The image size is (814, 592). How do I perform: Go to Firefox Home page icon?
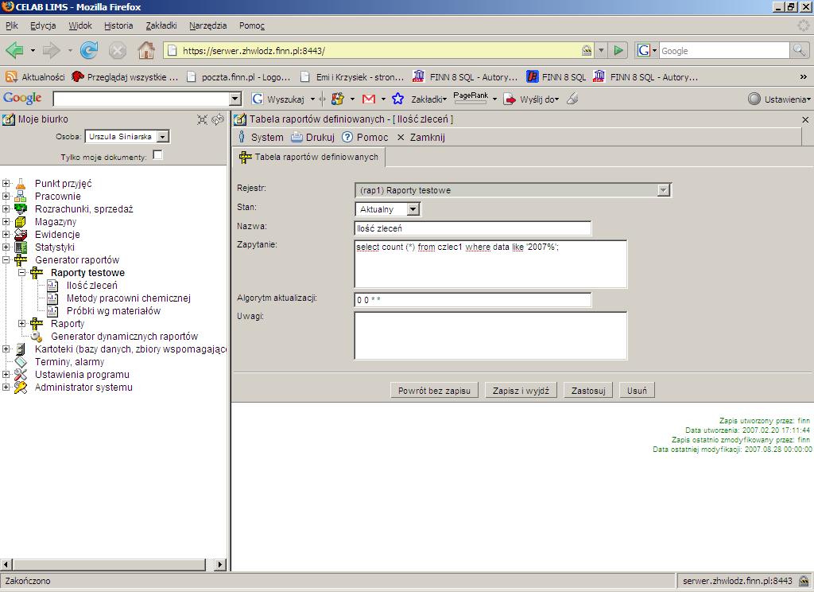tap(146, 50)
